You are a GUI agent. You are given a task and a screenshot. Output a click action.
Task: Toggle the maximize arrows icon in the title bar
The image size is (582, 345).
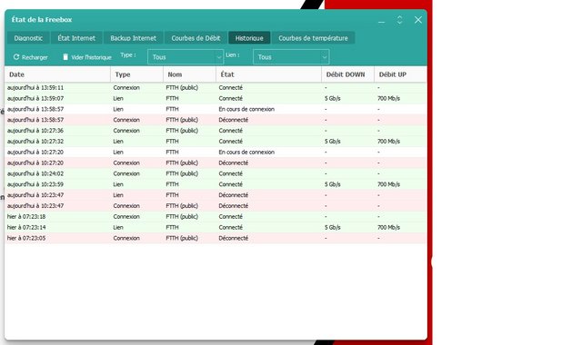[400, 20]
